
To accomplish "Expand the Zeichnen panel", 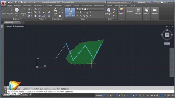I will click(x=17, y=19).
